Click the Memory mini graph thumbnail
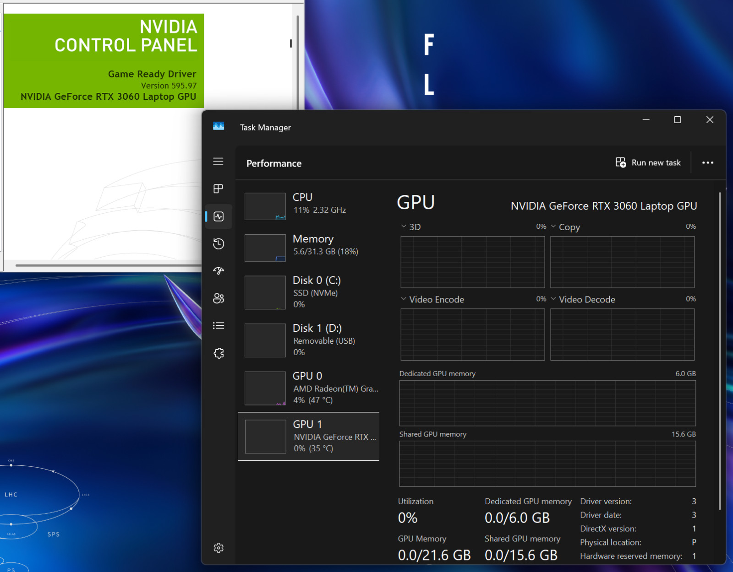The height and width of the screenshot is (572, 733). pos(265,248)
